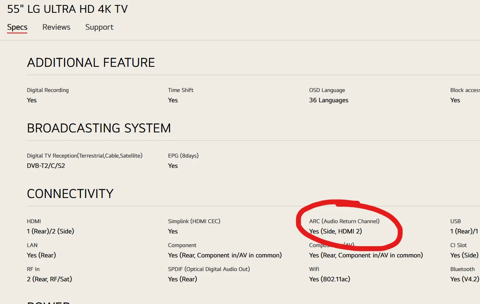This screenshot has height=304, width=480.
Task: Click the Digital Recording label
Action: (48, 90)
